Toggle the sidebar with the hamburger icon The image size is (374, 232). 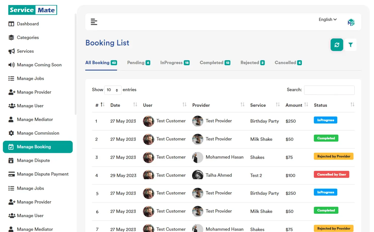tap(94, 22)
